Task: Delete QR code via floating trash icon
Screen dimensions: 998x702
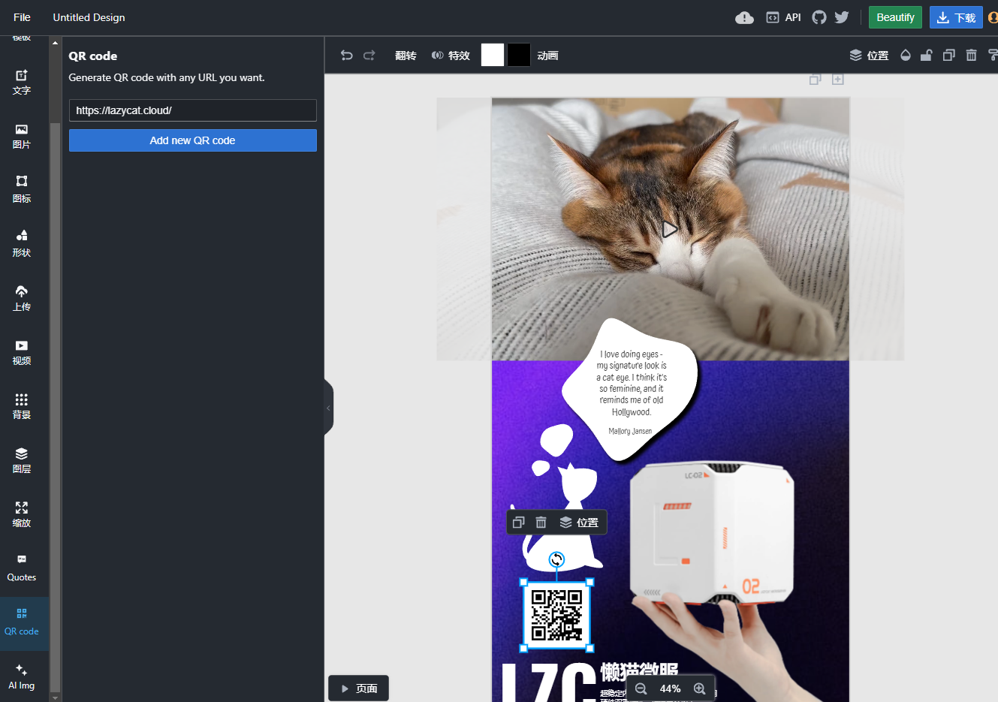Action: (x=541, y=523)
